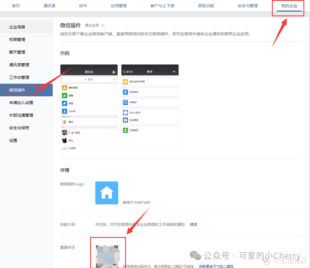Image resolution: width=310 pixels, height=268 pixels.
Task: Open 设置 sidebar item
Action: [x=26, y=140]
